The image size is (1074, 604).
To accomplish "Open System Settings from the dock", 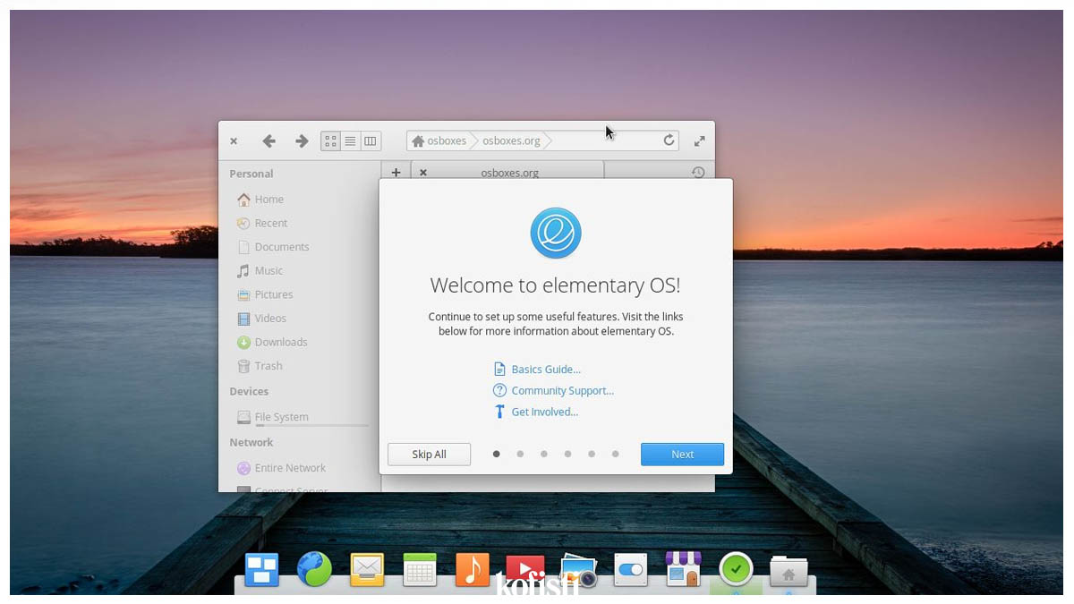I will [631, 569].
